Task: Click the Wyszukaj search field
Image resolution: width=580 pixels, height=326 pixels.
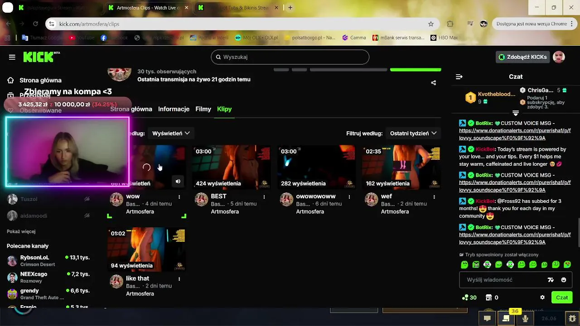Action: [x=290, y=57]
